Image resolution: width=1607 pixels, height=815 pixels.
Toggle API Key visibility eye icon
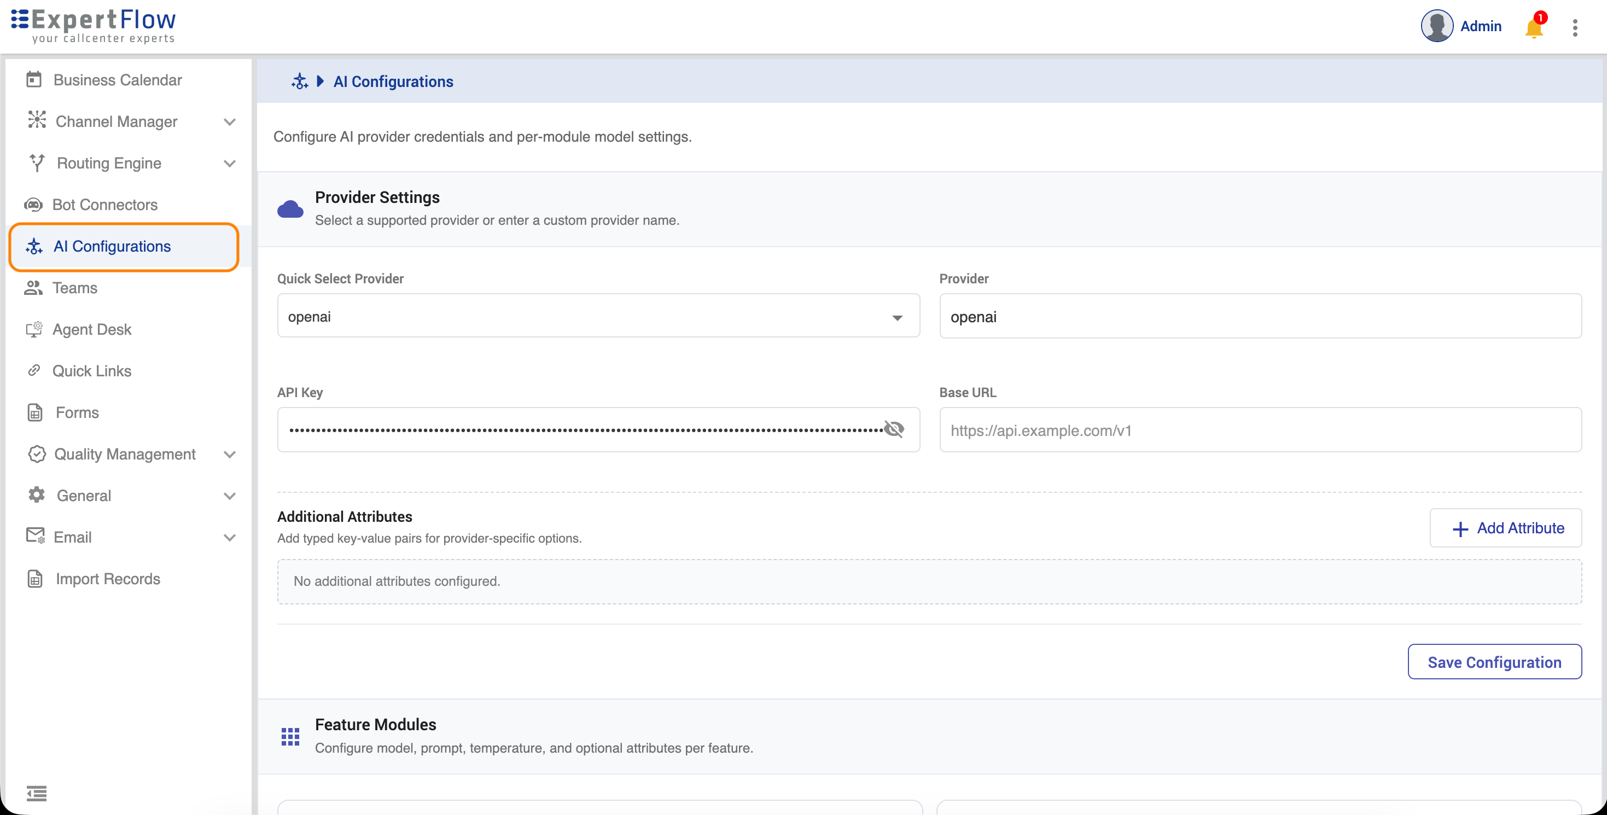click(894, 429)
